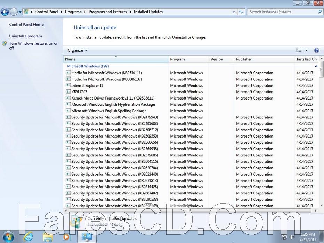The height and width of the screenshot is (243, 324).
Task: Sort by the Name column header
Action: (116, 59)
